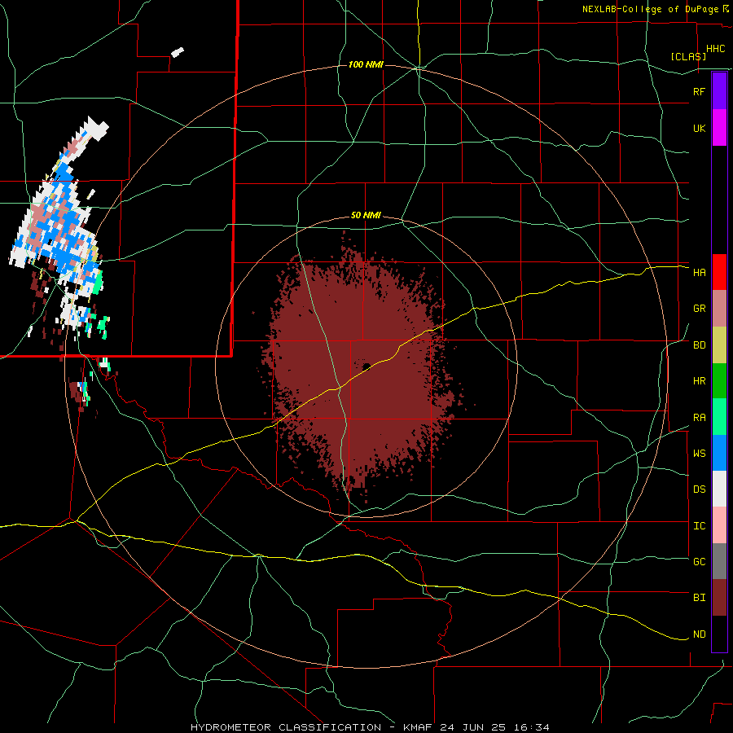Click the 'IC' legend label
This screenshot has width=733, height=733.
699,526
